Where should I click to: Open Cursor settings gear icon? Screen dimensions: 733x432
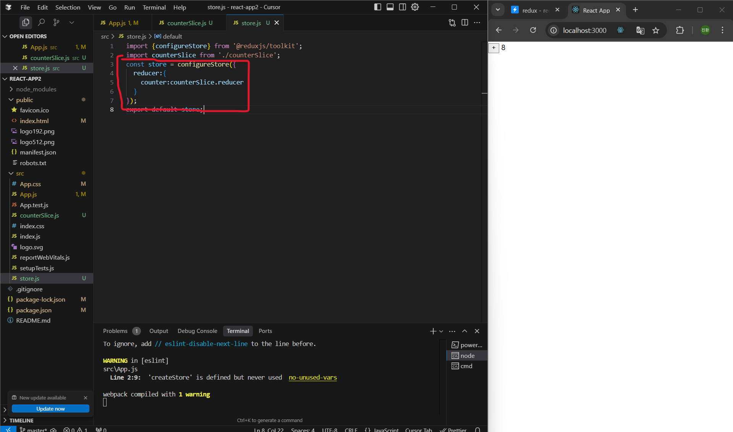(415, 7)
